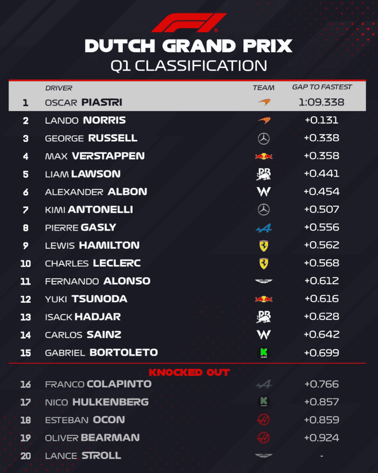This screenshot has height=473, width=378.
Task: Click the Red Bull logo beside Max Verstappen
Action: 264,156
